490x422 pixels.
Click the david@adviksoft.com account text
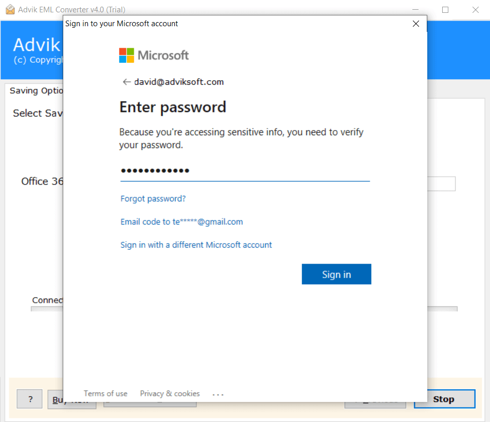(179, 82)
